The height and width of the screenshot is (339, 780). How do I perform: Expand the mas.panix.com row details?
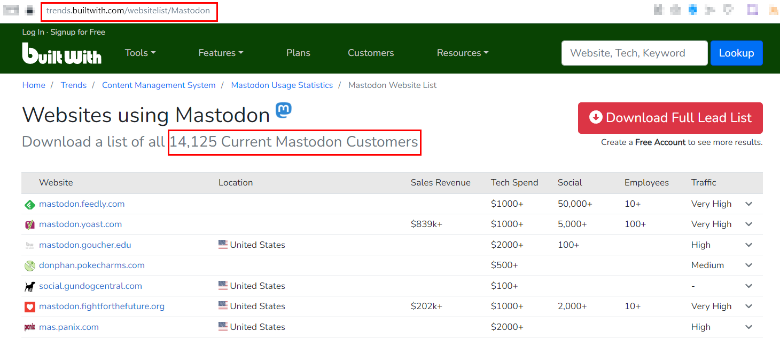tap(748, 327)
